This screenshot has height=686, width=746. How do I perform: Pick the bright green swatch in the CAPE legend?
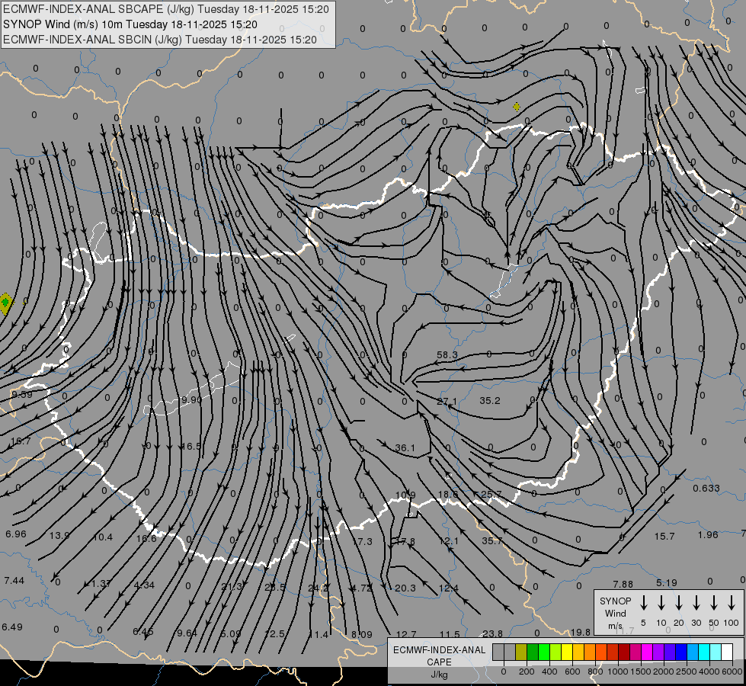(544, 652)
